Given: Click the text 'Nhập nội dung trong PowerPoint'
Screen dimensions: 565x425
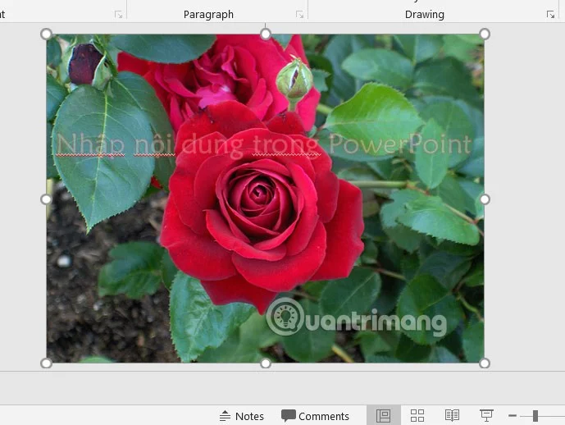Looking at the screenshot, I should (x=262, y=146).
